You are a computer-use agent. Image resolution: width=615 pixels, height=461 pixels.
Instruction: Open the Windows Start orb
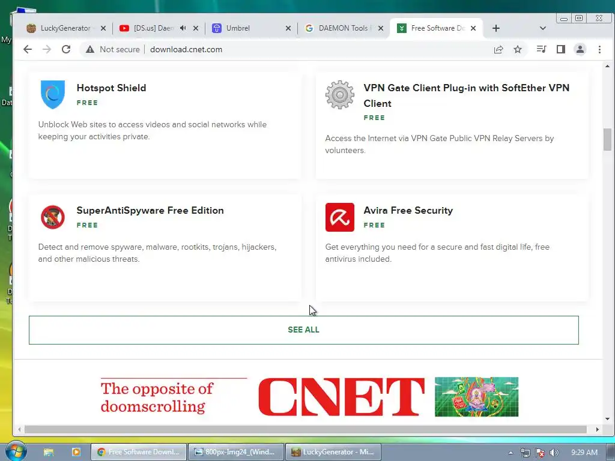point(16,451)
